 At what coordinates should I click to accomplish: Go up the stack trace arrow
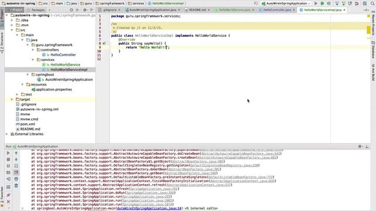click(x=16, y=153)
